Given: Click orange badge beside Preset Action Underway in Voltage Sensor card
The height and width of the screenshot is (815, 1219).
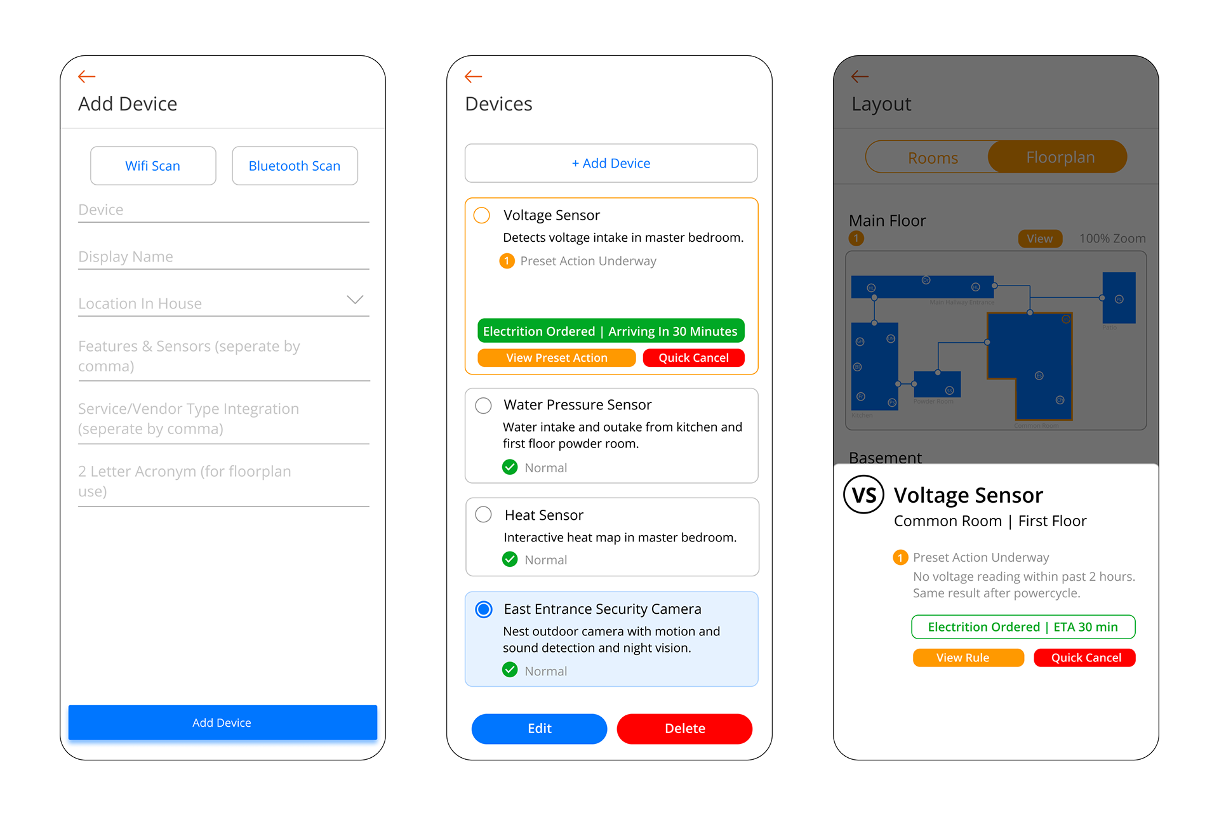Looking at the screenshot, I should (507, 261).
